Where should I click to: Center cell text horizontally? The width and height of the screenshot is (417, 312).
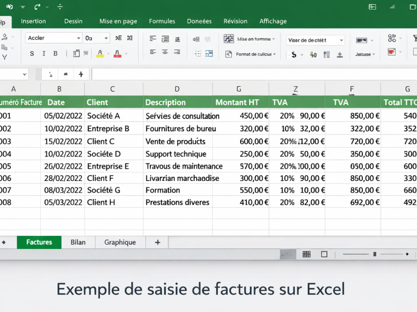point(165,52)
